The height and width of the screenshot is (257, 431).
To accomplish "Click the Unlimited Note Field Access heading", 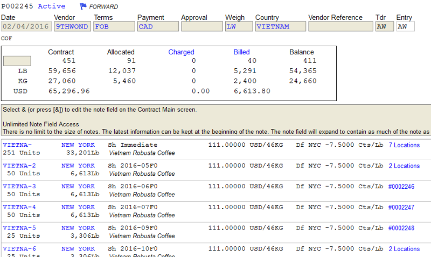I will pos(41,124).
